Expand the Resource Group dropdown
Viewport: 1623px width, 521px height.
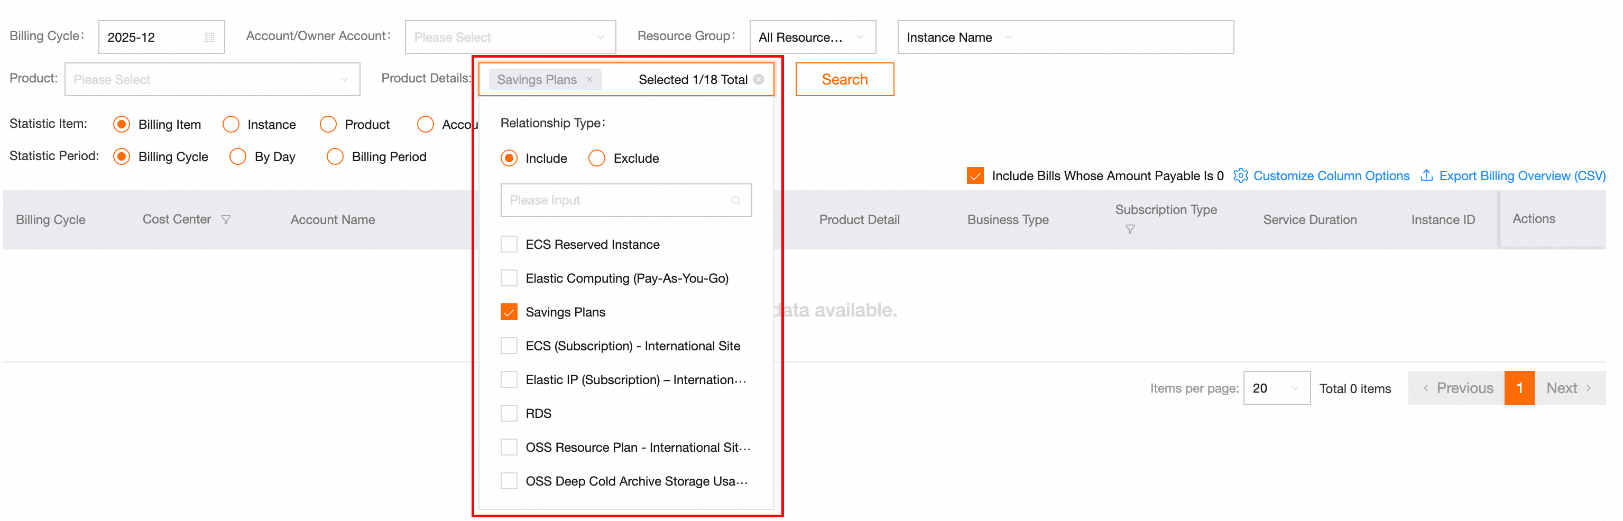811,37
